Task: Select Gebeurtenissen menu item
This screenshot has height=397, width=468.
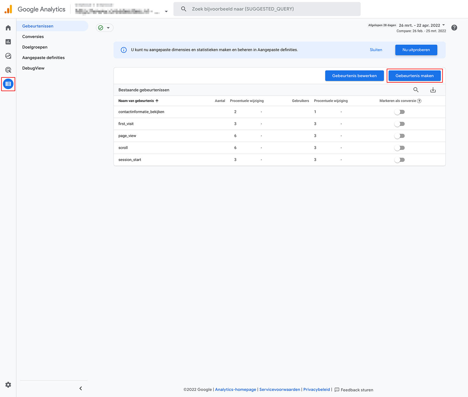Action: 52,26
